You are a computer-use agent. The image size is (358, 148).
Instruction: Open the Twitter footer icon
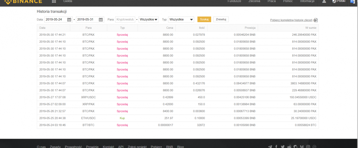point(283,147)
